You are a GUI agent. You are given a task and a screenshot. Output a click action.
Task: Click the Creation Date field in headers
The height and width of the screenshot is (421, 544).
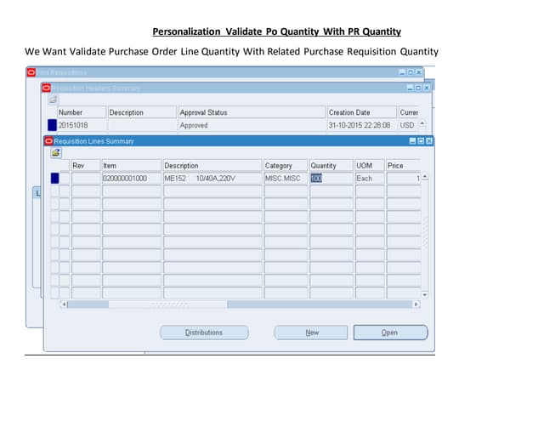point(360,125)
